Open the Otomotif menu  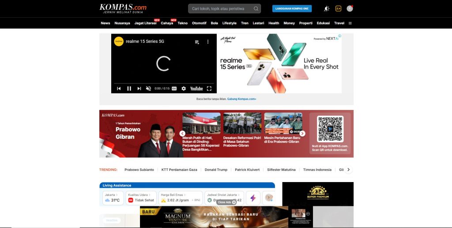pyautogui.click(x=199, y=23)
